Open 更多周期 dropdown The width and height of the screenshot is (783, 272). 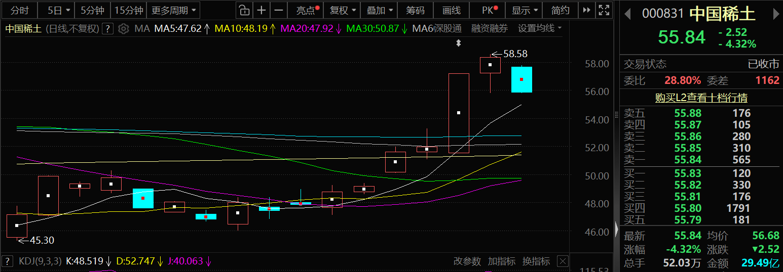tap(173, 10)
